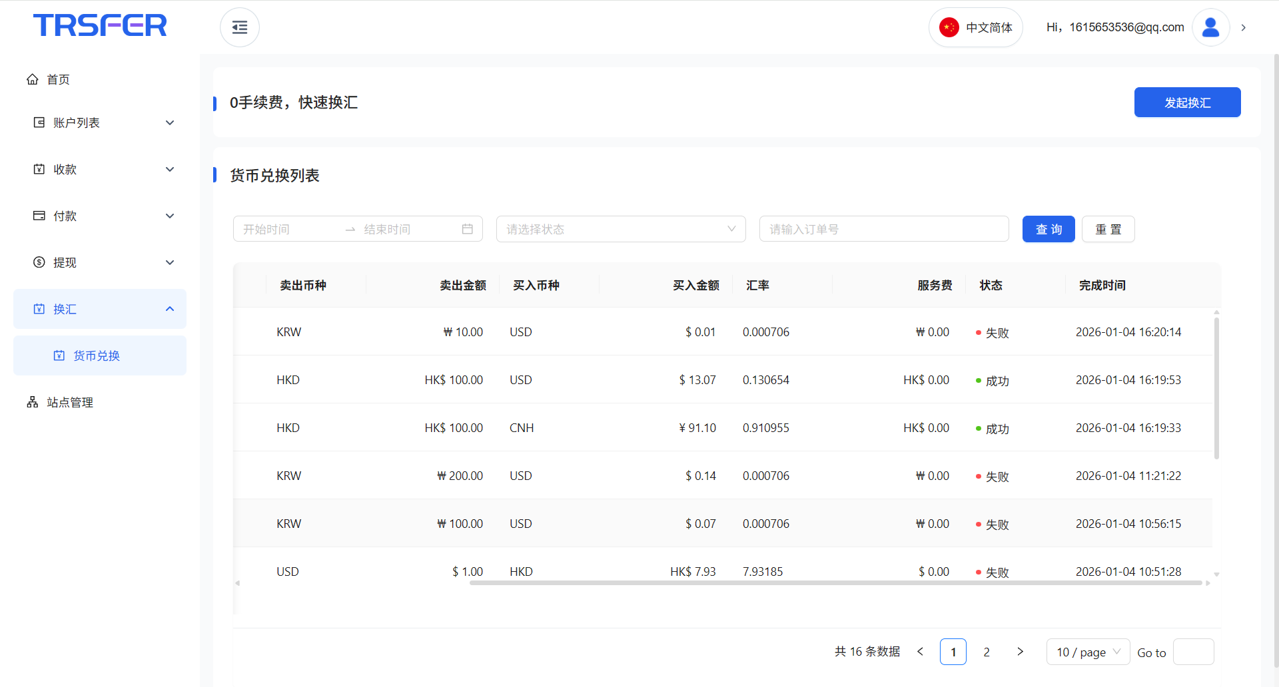The width and height of the screenshot is (1279, 687).
Task: Click the 站点管理 sitemap icon
Action: pyautogui.click(x=33, y=402)
